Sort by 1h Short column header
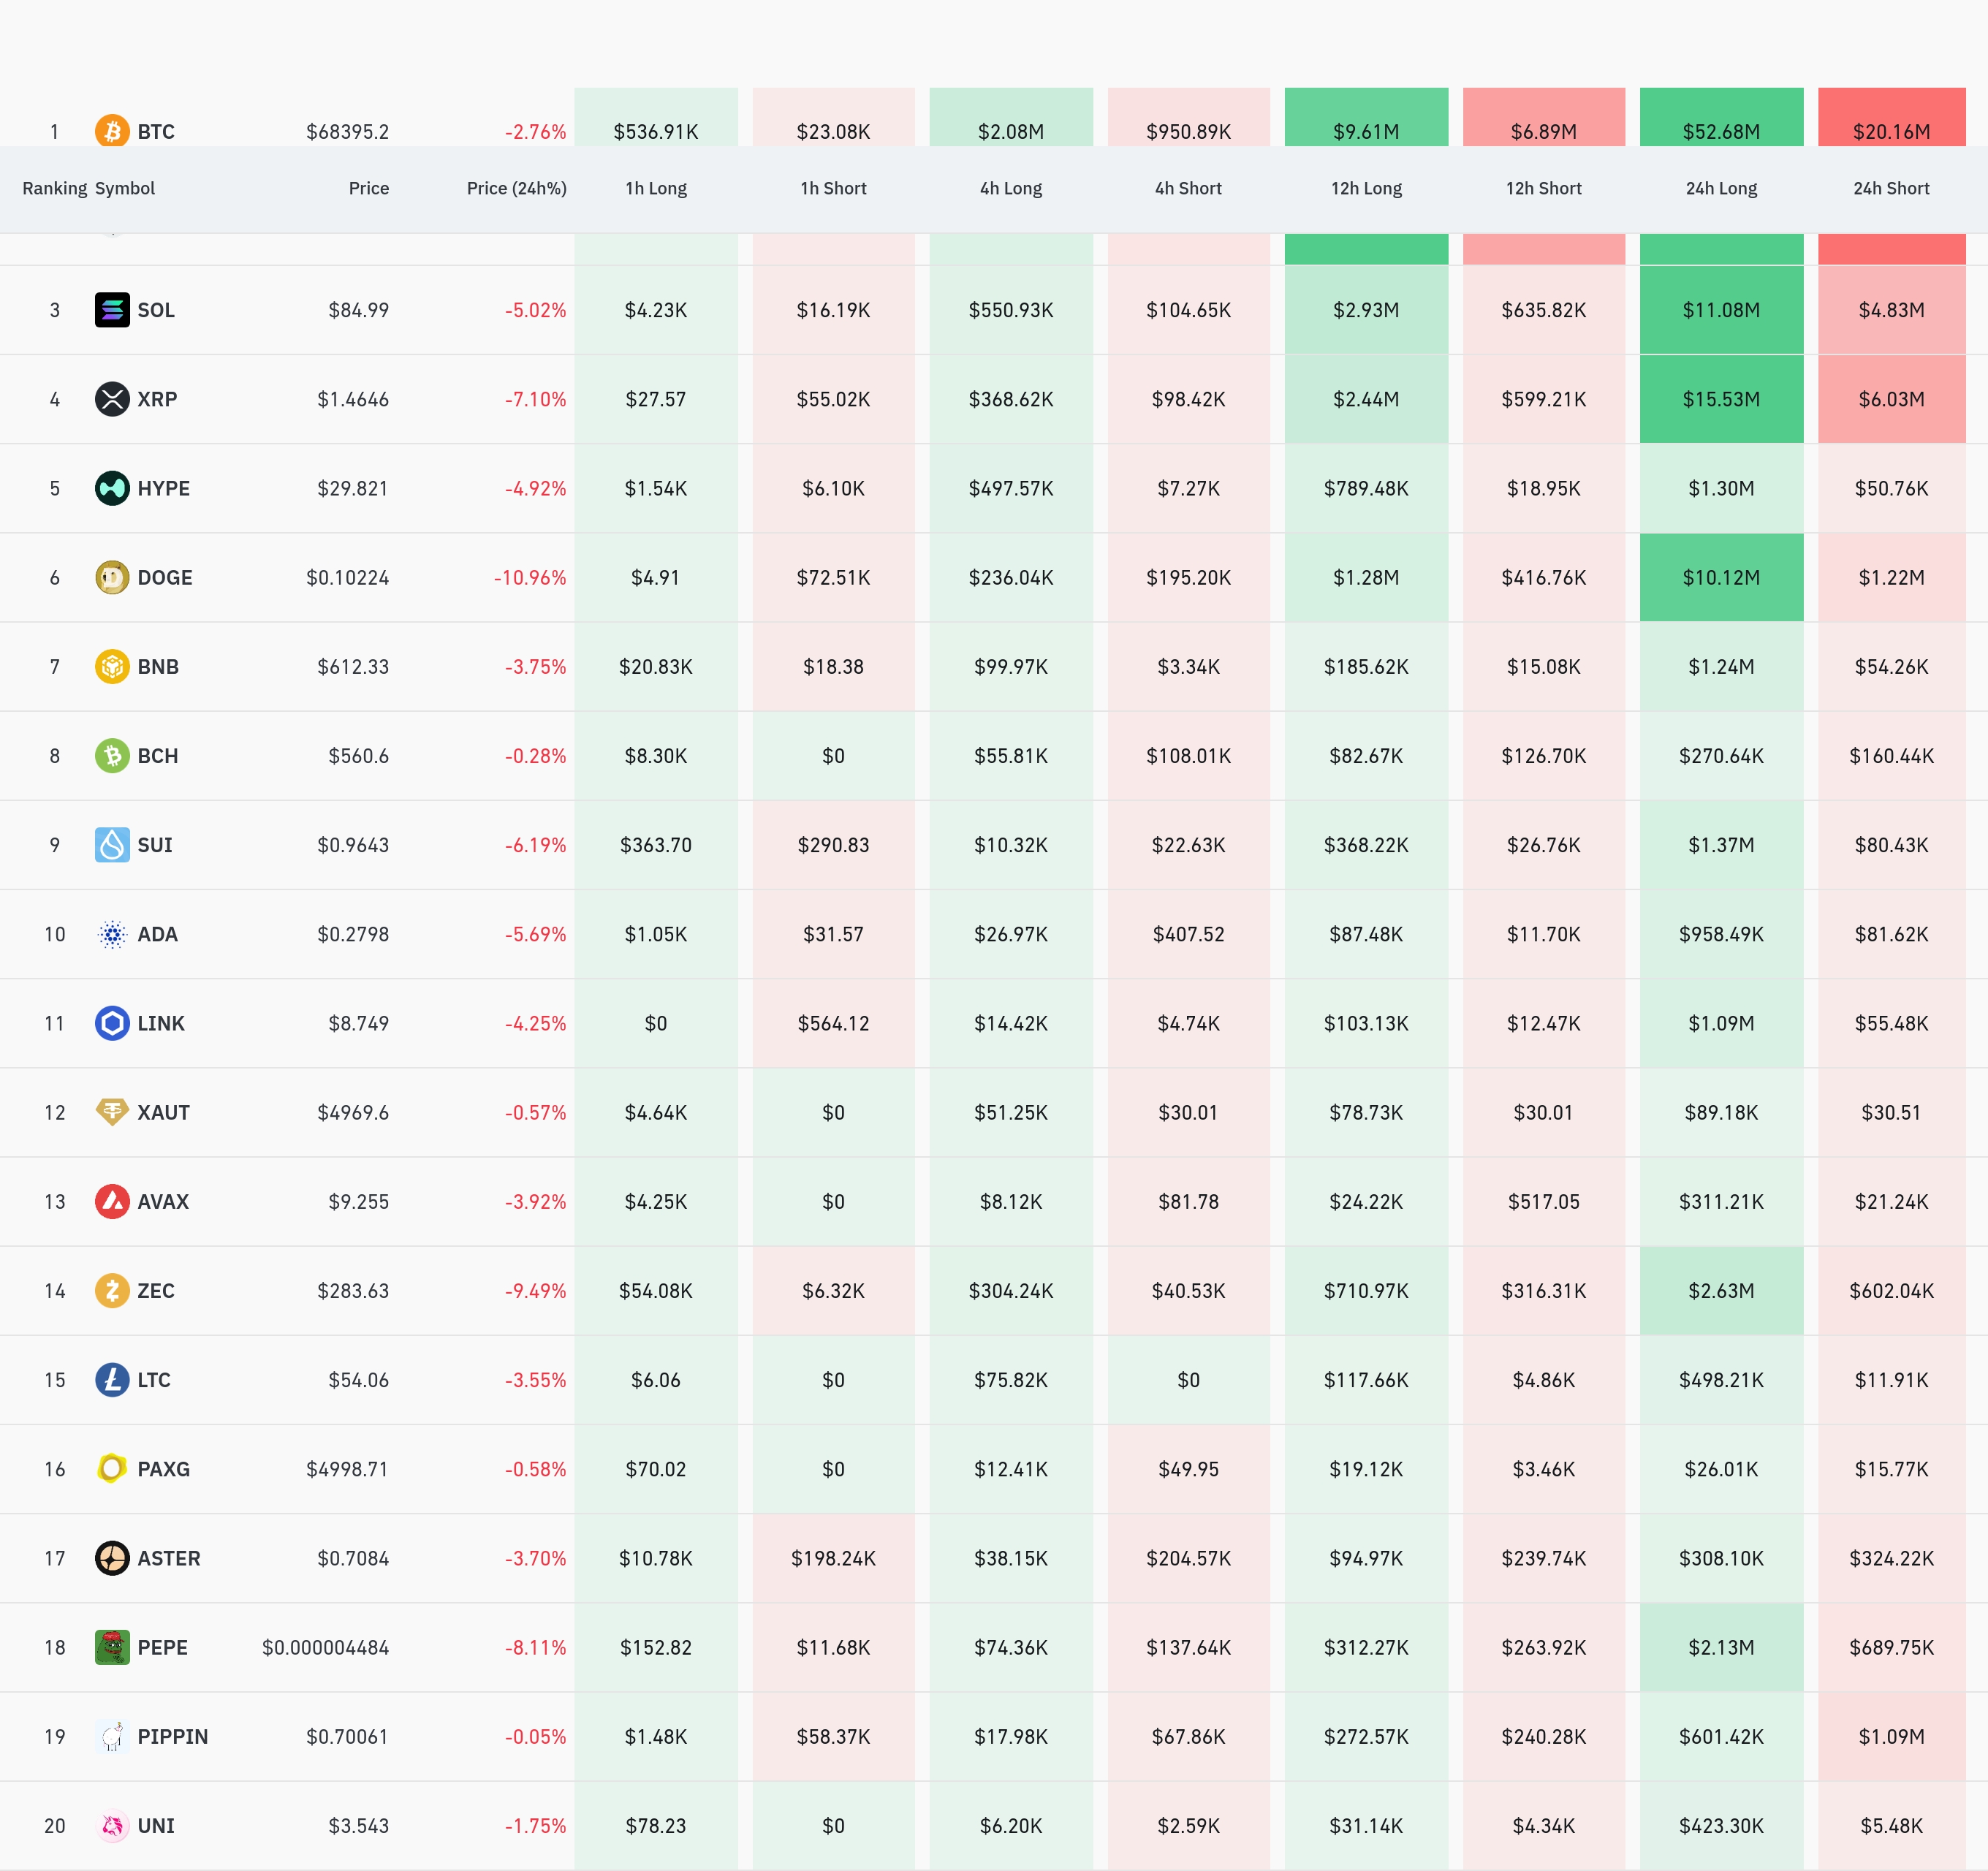Viewport: 1988px width, 1871px height. tap(832, 188)
